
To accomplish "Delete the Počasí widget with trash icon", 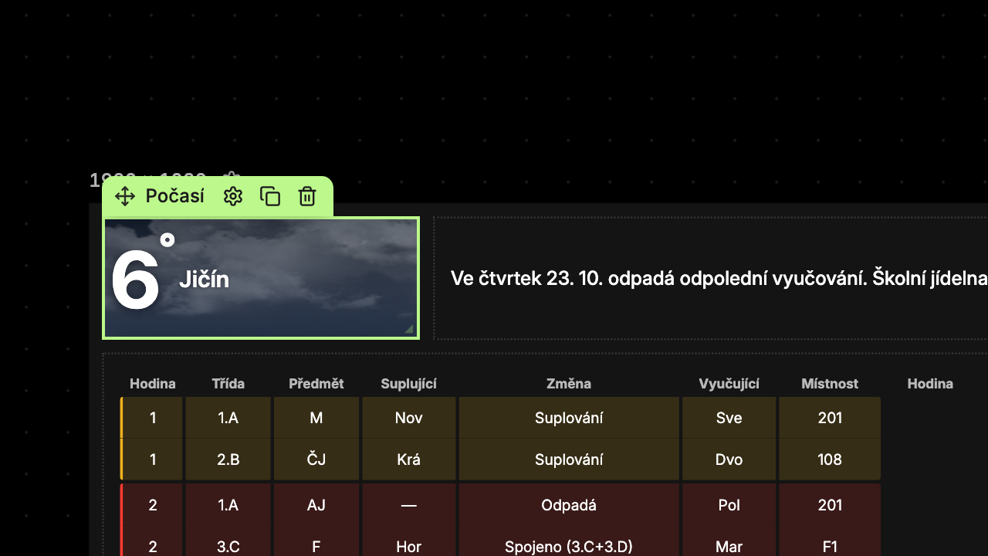I will [307, 196].
